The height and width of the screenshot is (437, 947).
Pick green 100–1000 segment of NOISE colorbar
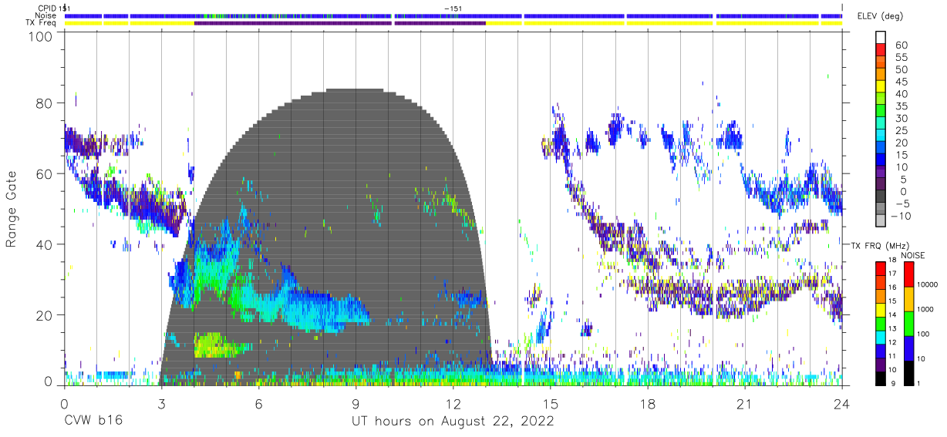coord(909,322)
